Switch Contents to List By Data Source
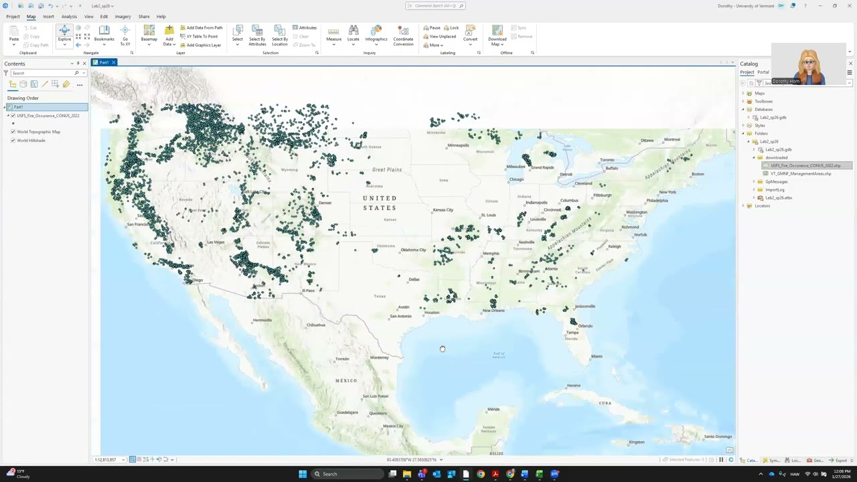The height and width of the screenshot is (482, 857). [x=23, y=84]
